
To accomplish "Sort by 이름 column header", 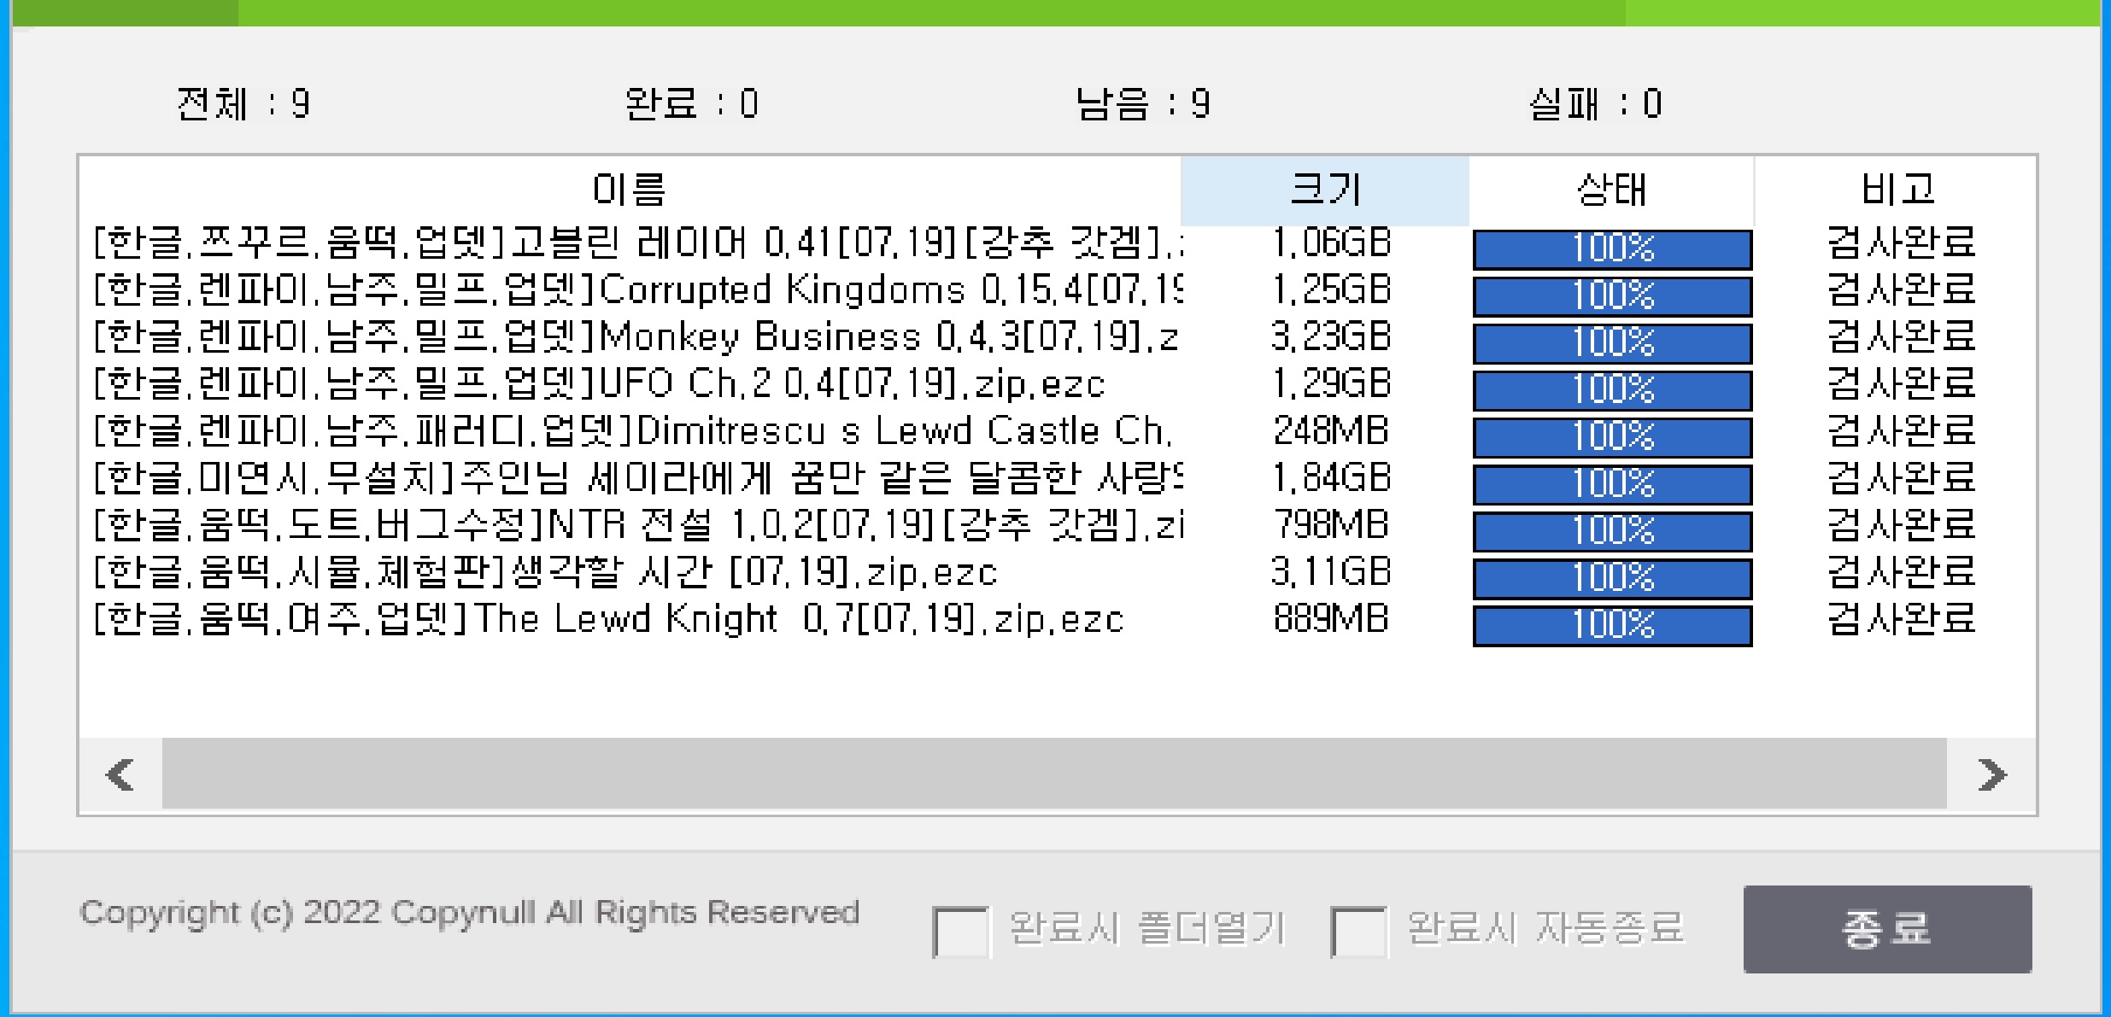I will pyautogui.click(x=630, y=190).
